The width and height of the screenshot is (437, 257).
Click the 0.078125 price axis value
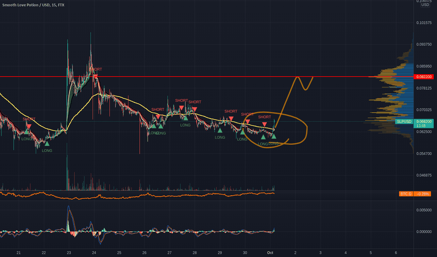pos(424,88)
